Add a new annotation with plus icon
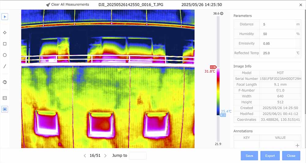Viewport: 306px width, 163px height. (x=297, y=146)
